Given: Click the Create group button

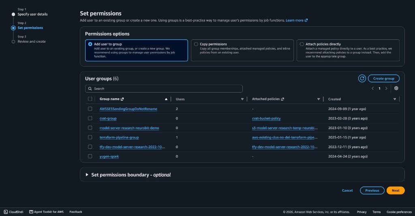Looking at the screenshot, I should point(383,78).
